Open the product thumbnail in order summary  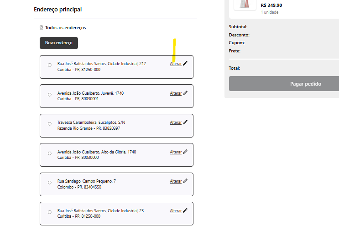pos(245,4)
